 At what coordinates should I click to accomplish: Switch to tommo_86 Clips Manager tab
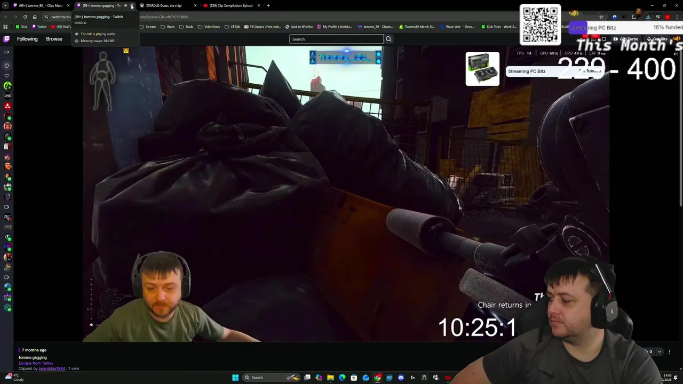click(x=40, y=5)
